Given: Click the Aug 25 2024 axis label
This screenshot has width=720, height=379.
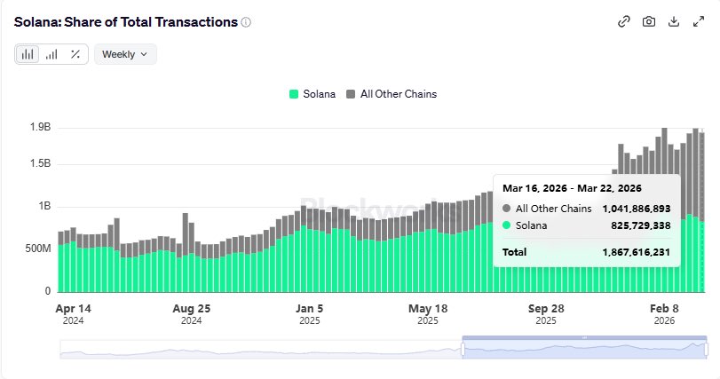Looking at the screenshot, I should click(x=192, y=309).
